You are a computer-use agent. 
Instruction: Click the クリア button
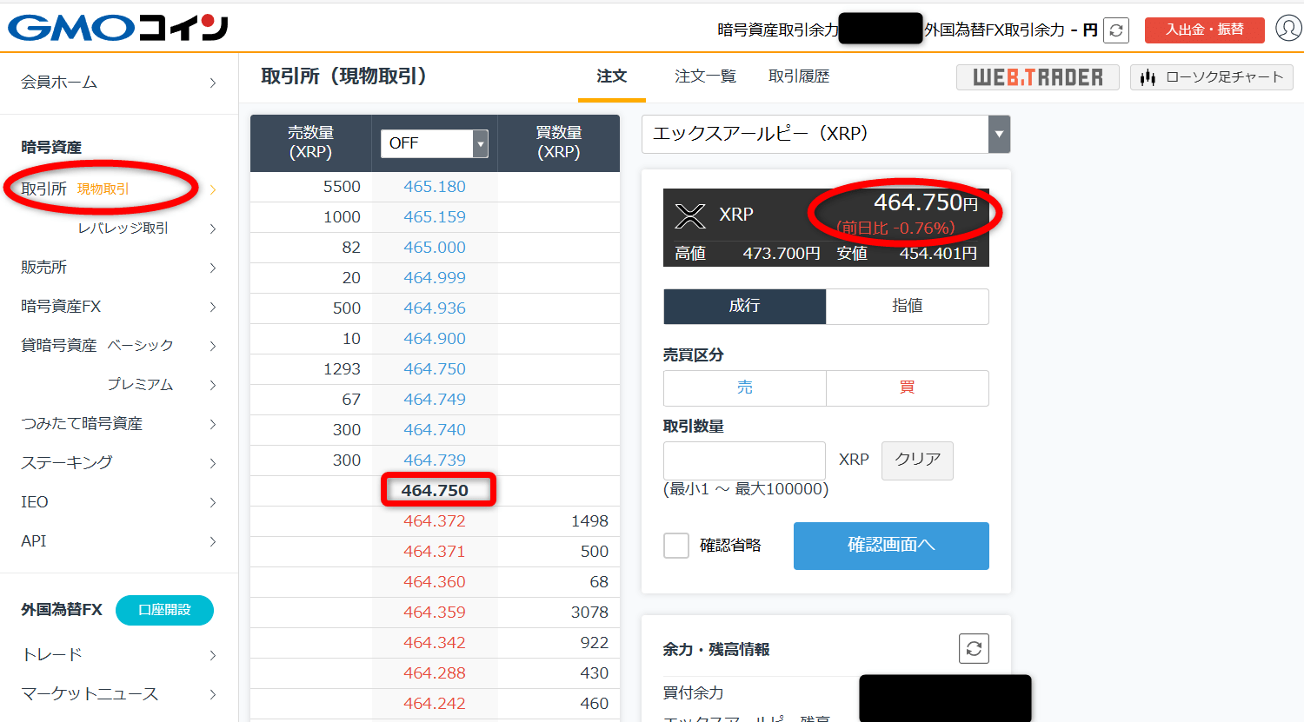click(917, 460)
